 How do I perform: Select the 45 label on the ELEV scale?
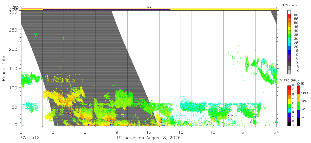296,27
